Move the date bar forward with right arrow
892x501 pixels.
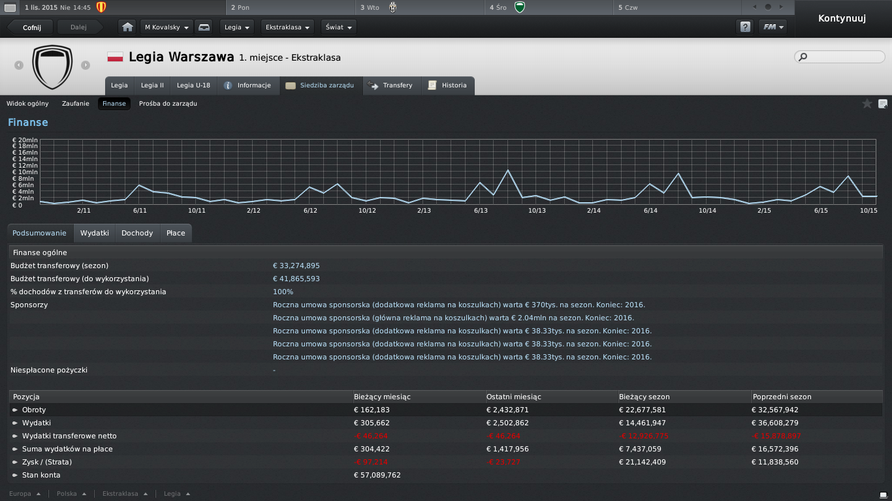pos(781,7)
